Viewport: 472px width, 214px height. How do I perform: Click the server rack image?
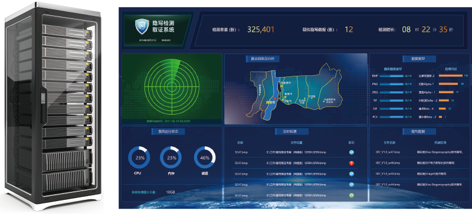tap(53, 106)
